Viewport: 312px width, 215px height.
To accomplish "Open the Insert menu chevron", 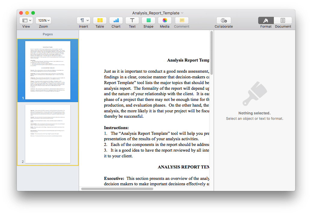I will coord(87,20).
